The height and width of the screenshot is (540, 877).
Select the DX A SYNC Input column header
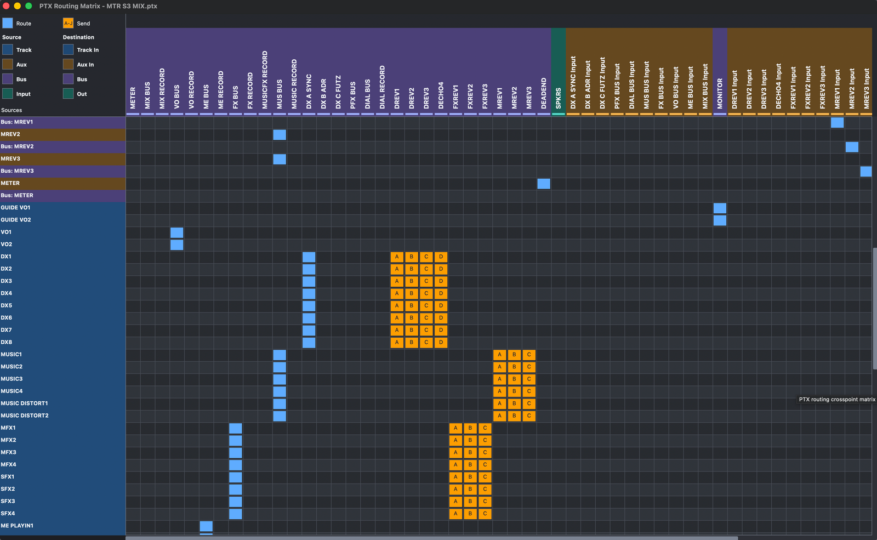[573, 71]
